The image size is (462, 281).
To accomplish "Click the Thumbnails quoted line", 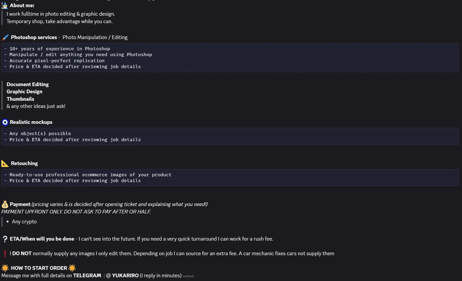I will (x=20, y=99).
